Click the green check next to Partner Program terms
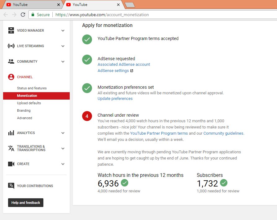 pyautogui.click(x=87, y=39)
